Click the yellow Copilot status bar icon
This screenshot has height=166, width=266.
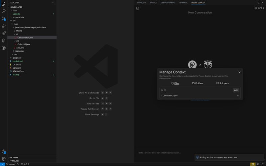tap(253, 164)
